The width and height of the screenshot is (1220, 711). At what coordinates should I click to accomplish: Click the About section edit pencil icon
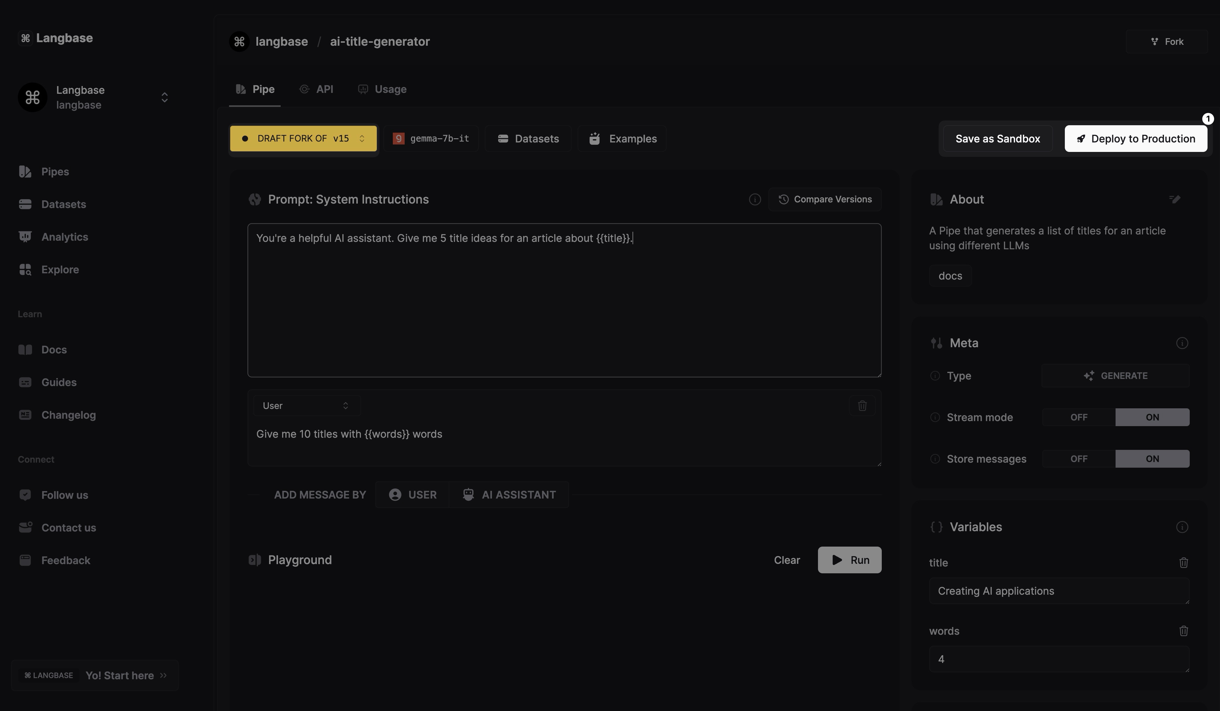1175,199
